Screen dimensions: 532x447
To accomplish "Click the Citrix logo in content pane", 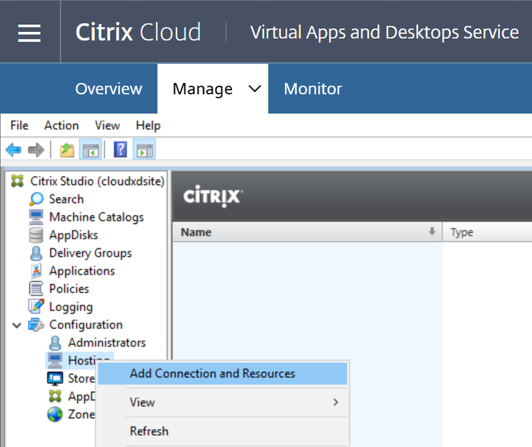I will point(213,196).
